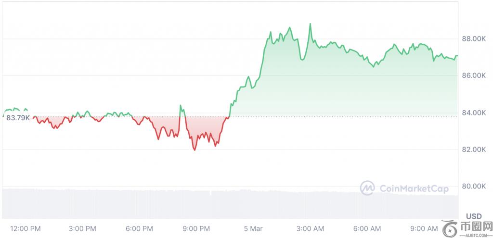
Task: Click the 84.00K price axis label
Action: 473,113
